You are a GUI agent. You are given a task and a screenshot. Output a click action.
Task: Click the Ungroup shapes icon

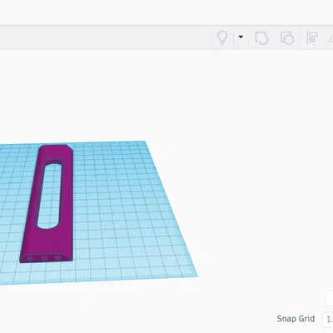pos(287,38)
